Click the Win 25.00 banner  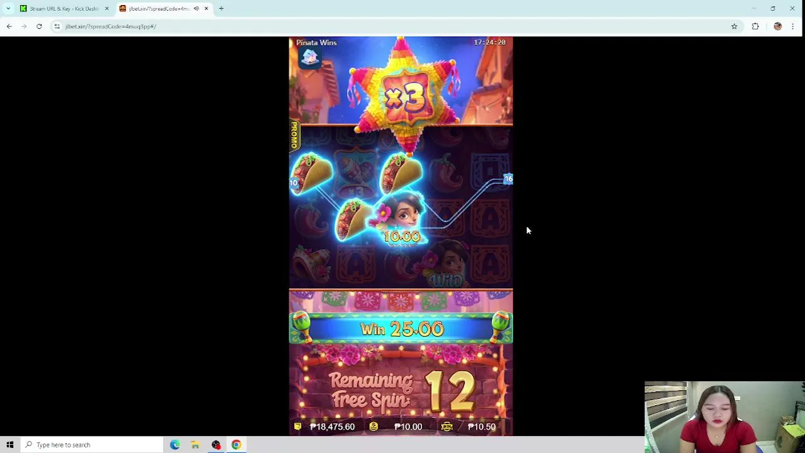[x=401, y=328]
